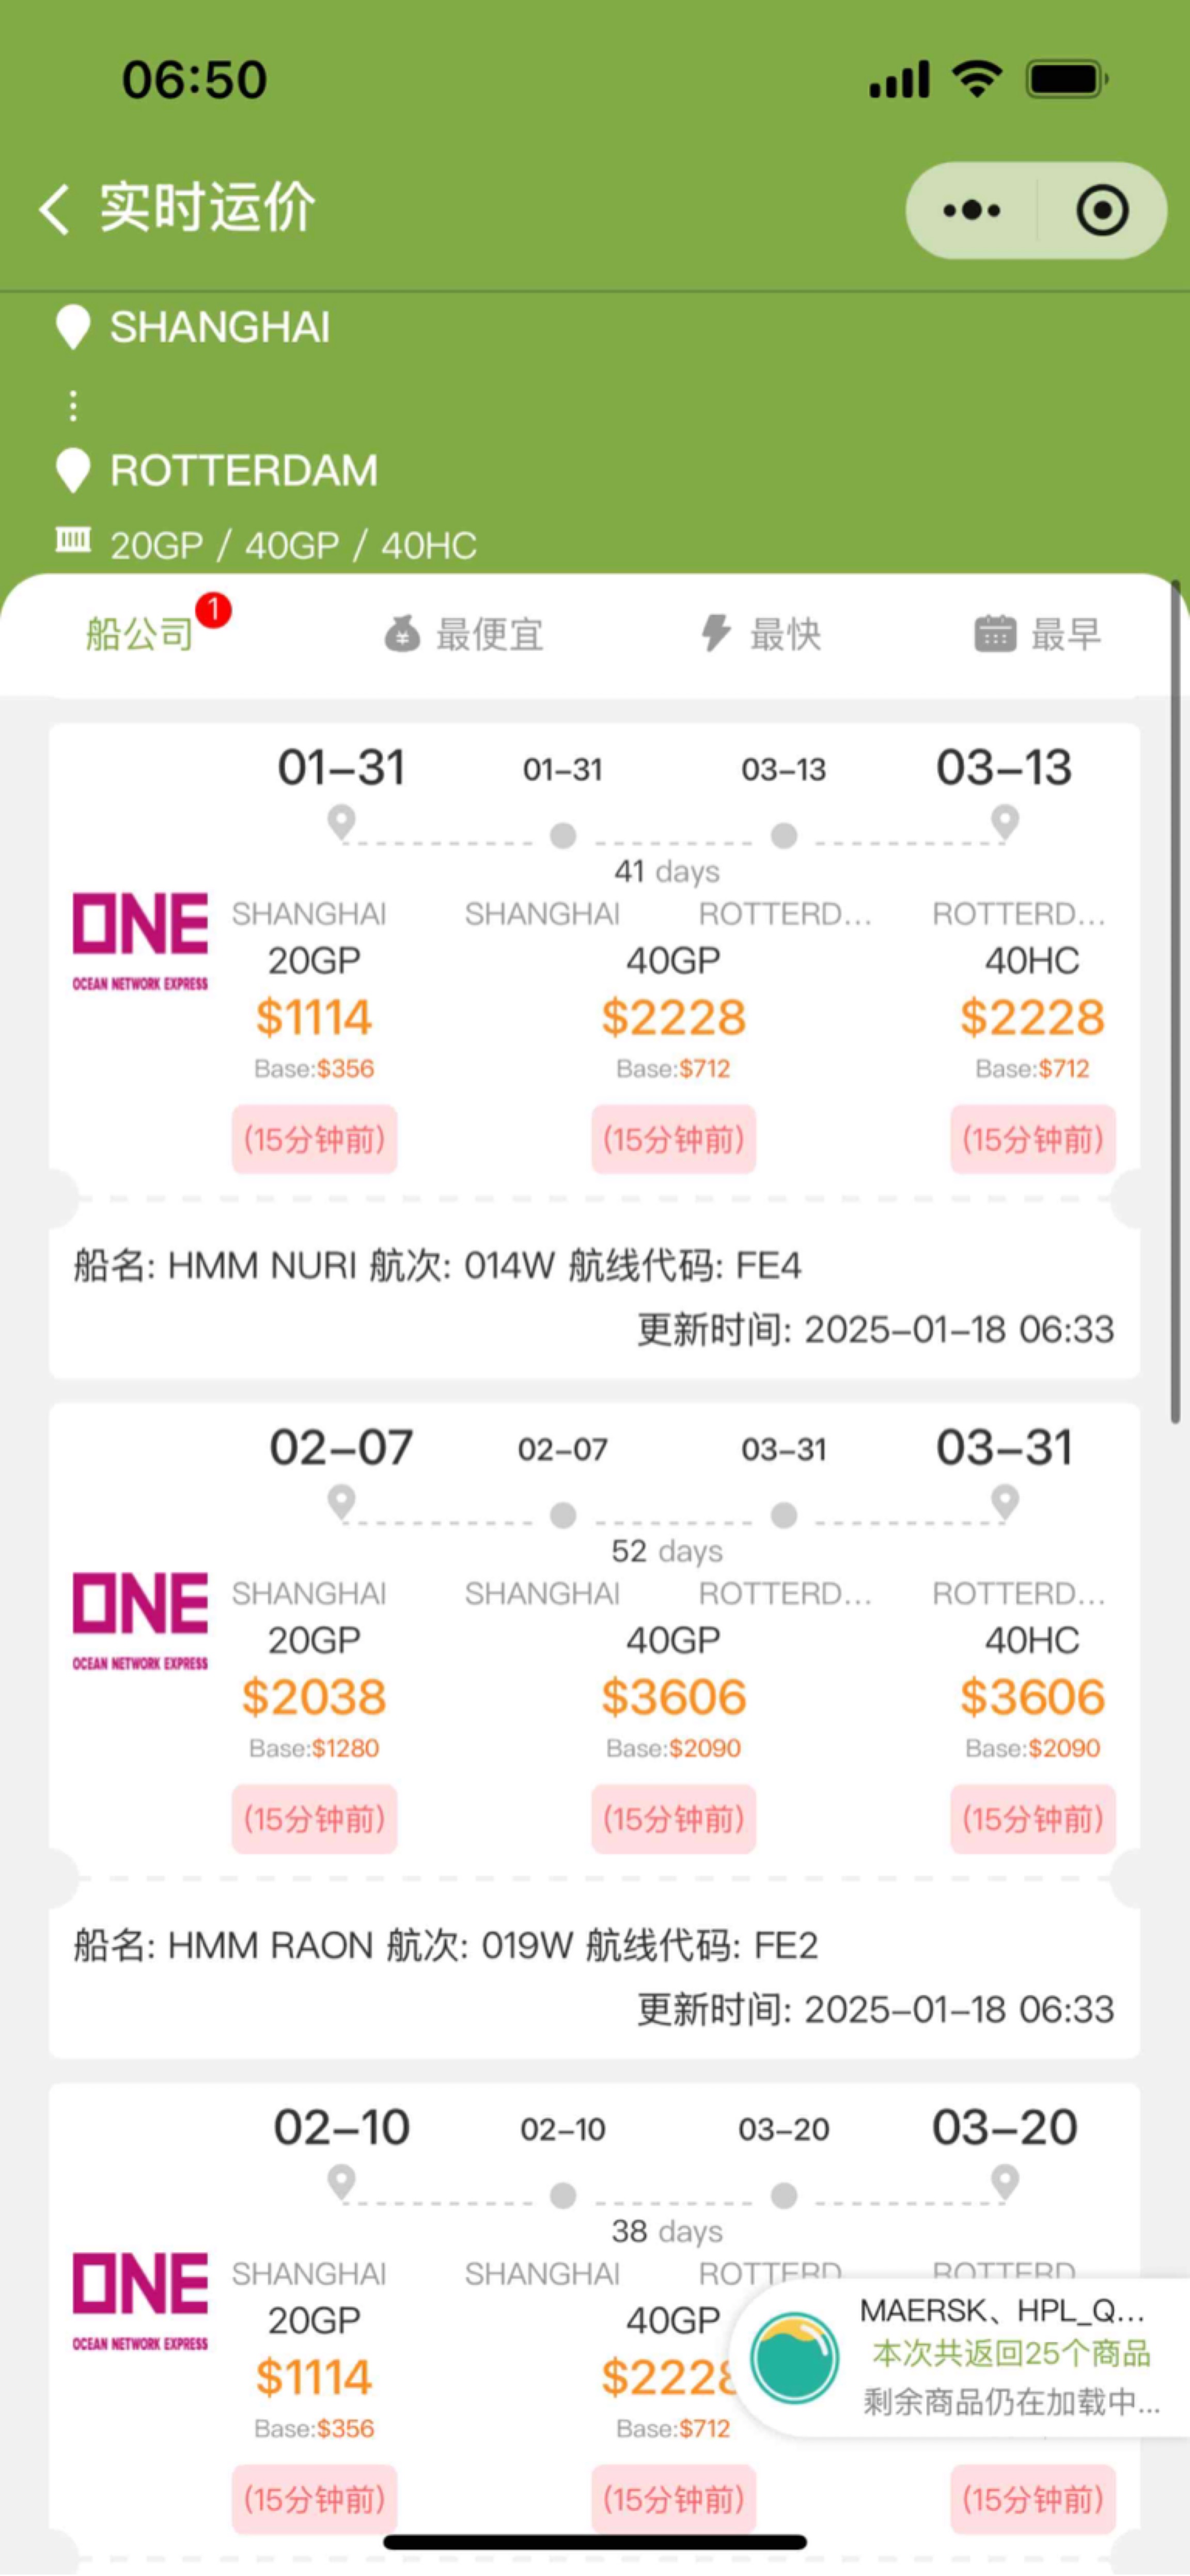Open the mini program three-dots menu
The height and width of the screenshot is (2576, 1190).
pyautogui.click(x=971, y=210)
